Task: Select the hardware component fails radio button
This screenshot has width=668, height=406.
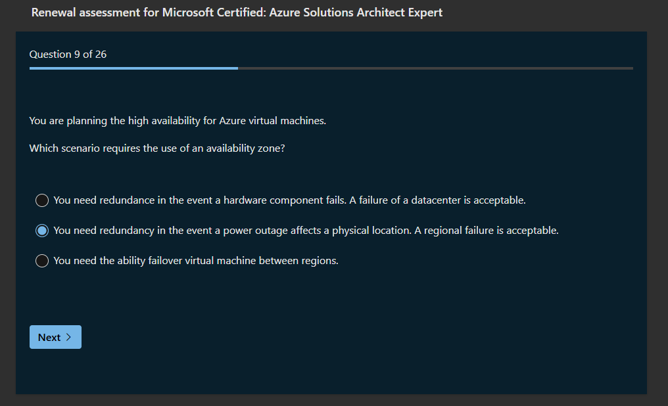Action: tap(42, 200)
